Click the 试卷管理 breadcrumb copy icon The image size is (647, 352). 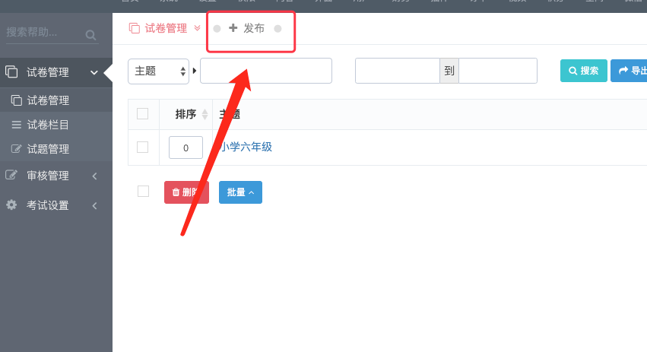pos(134,28)
